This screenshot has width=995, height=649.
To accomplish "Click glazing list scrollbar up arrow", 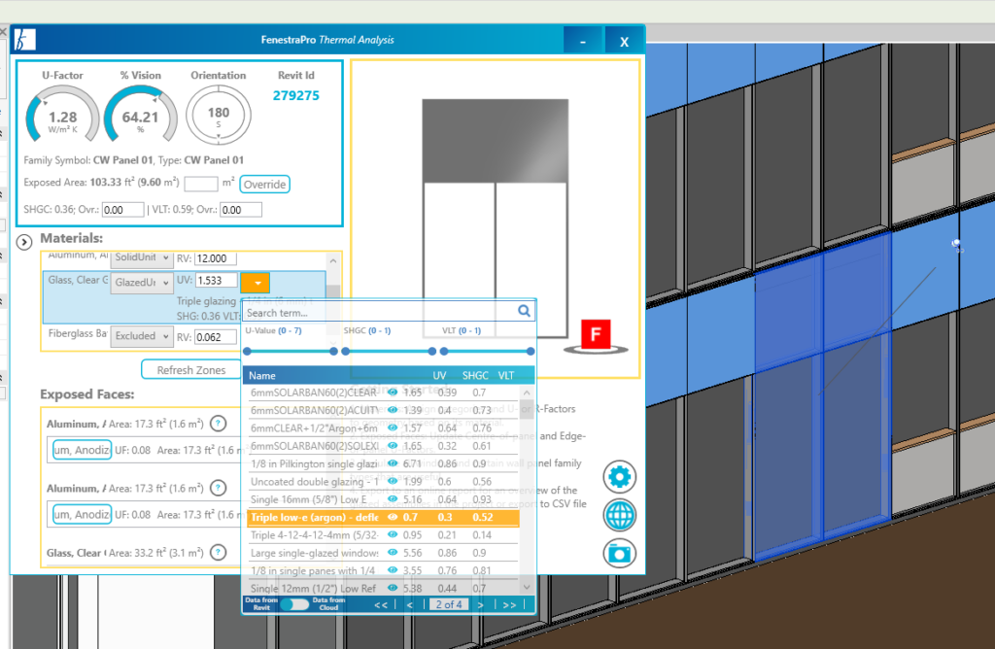I will click(x=527, y=393).
